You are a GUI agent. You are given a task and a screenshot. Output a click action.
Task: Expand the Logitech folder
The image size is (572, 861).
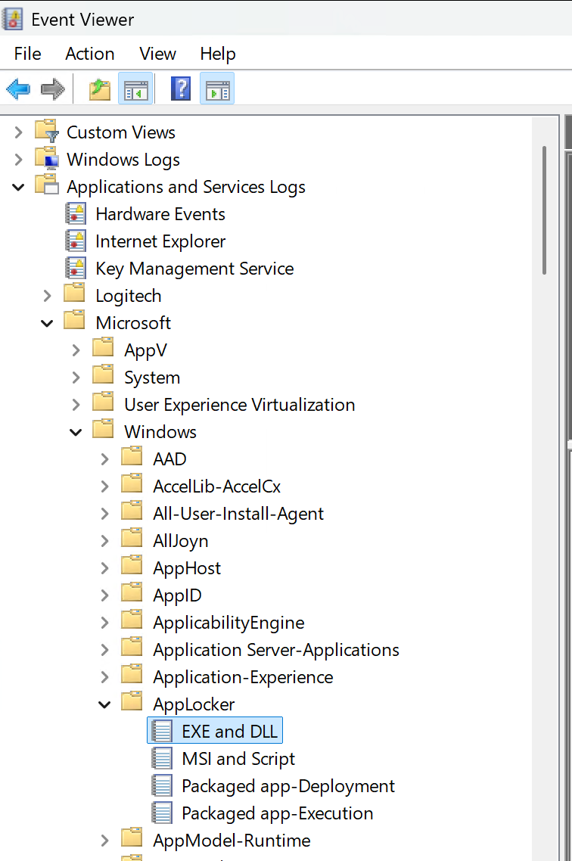46,295
